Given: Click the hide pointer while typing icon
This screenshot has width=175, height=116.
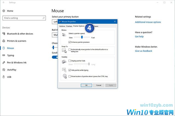Looking at the screenshot, I should pyautogui.click(x=64, y=70).
